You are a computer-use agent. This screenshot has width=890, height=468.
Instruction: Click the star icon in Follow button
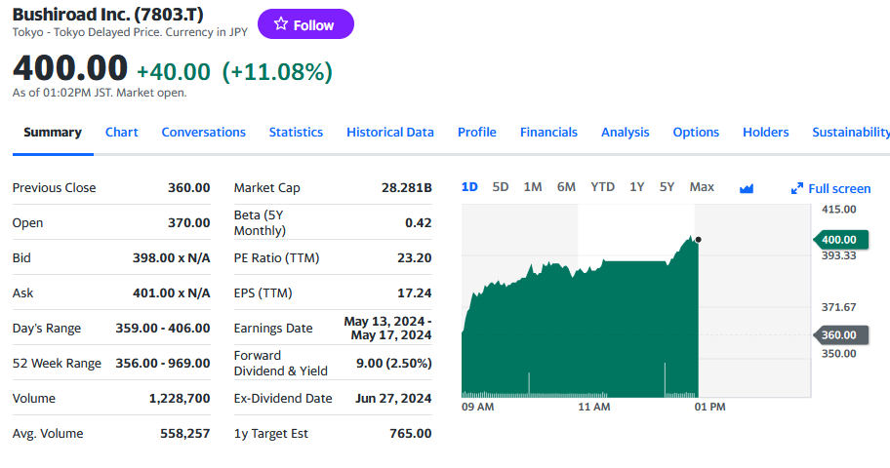coord(281,23)
